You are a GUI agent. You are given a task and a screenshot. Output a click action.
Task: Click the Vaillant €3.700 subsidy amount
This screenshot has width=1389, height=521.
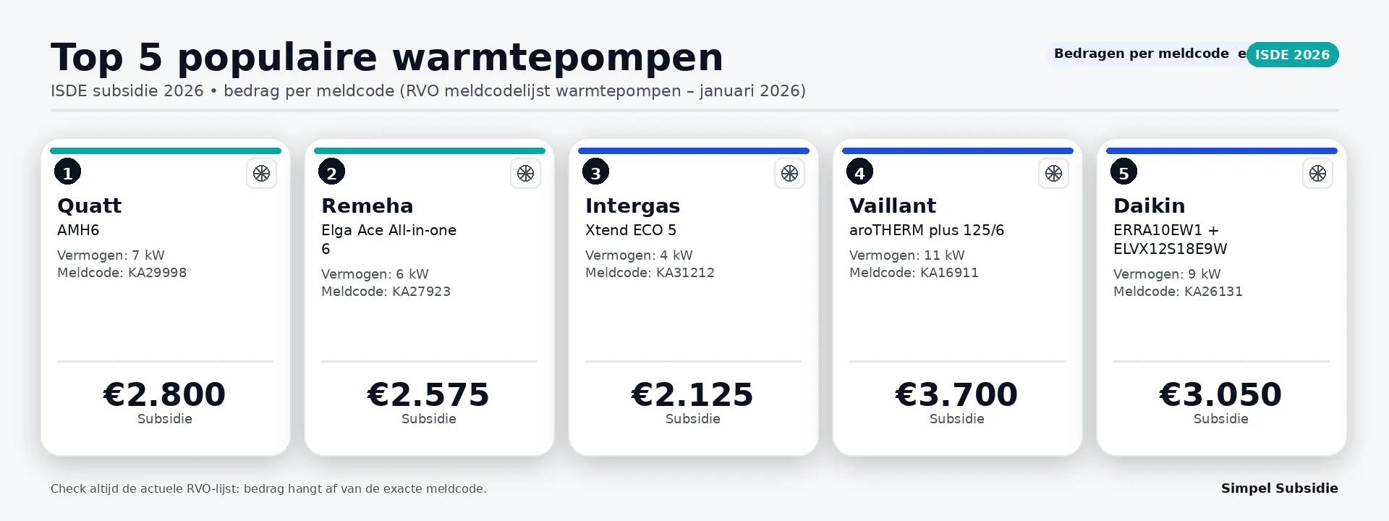pos(956,395)
